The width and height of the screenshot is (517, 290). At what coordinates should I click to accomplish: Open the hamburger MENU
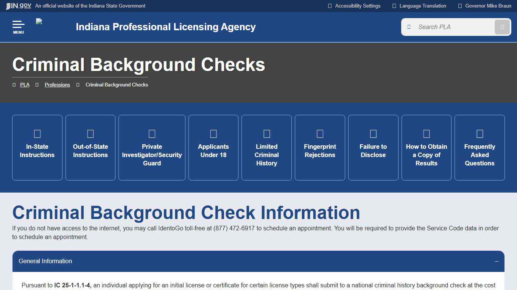coord(18,26)
